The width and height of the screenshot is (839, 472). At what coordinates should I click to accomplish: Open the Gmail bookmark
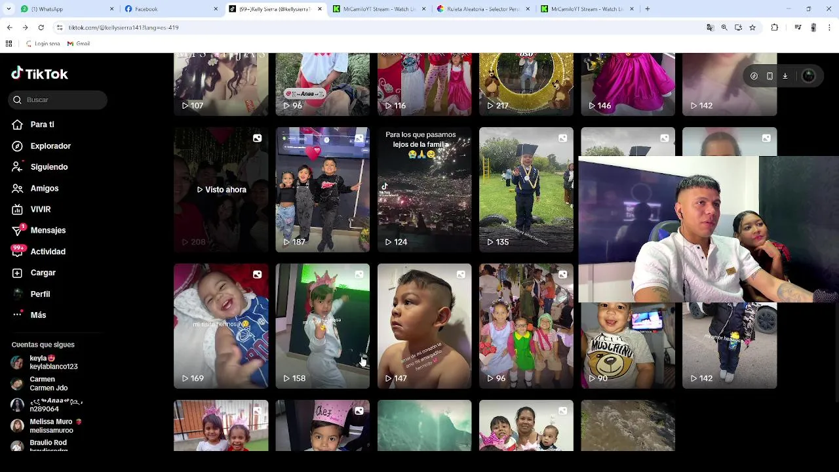tap(79, 44)
